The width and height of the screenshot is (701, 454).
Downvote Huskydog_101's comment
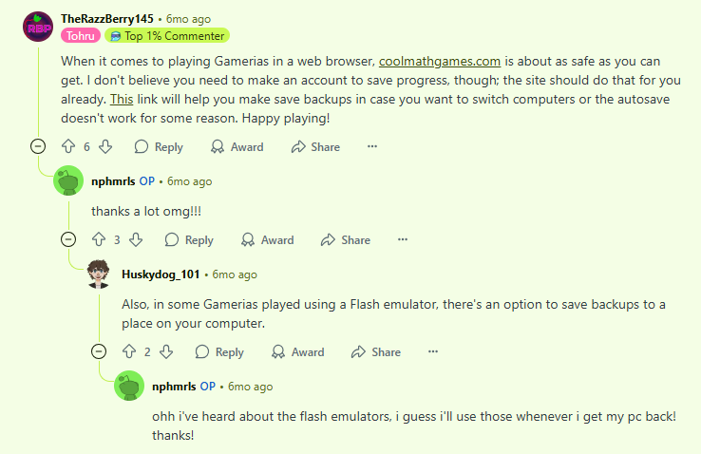pos(166,352)
